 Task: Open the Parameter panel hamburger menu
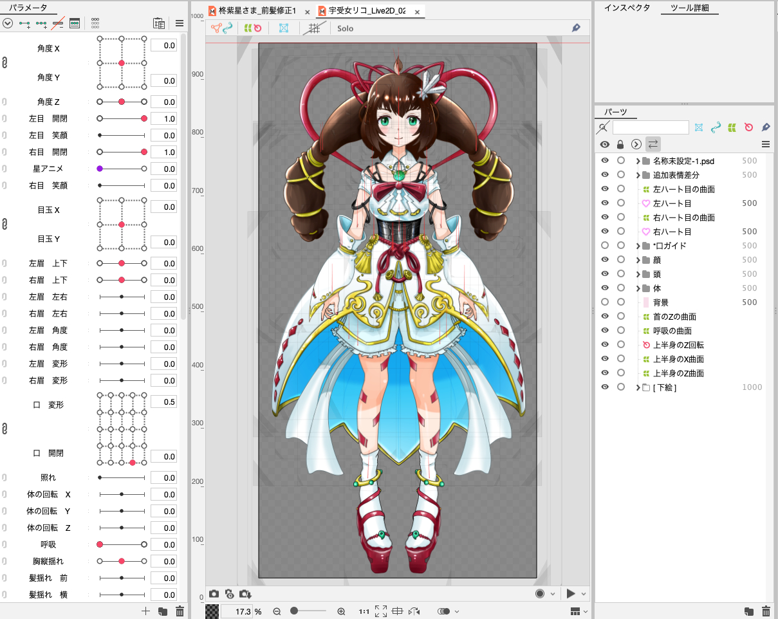(x=180, y=23)
